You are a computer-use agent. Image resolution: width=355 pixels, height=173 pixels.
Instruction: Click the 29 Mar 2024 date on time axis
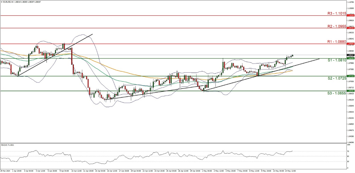5,169
